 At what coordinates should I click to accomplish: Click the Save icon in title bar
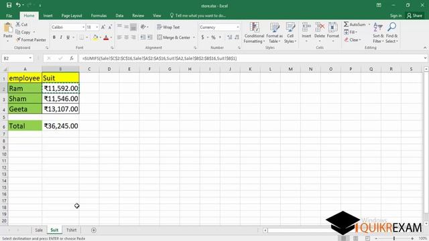tap(9, 5)
